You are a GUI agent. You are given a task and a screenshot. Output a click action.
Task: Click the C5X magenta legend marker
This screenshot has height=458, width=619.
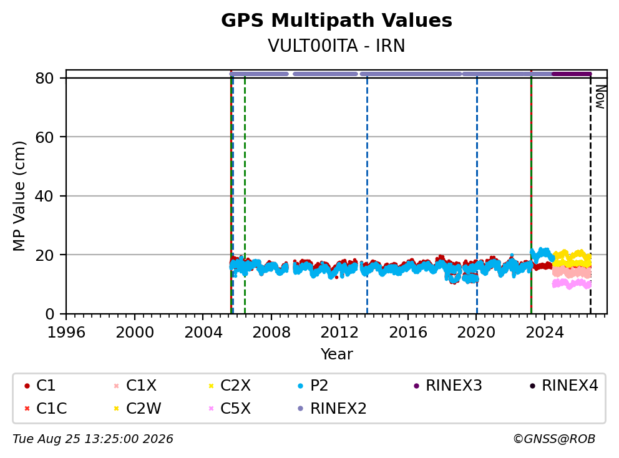tap(211, 408)
